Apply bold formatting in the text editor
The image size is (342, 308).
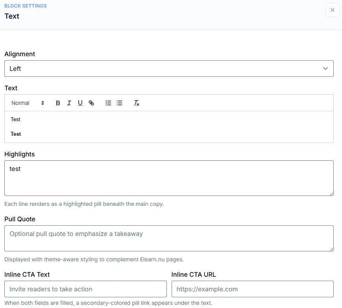(x=58, y=103)
